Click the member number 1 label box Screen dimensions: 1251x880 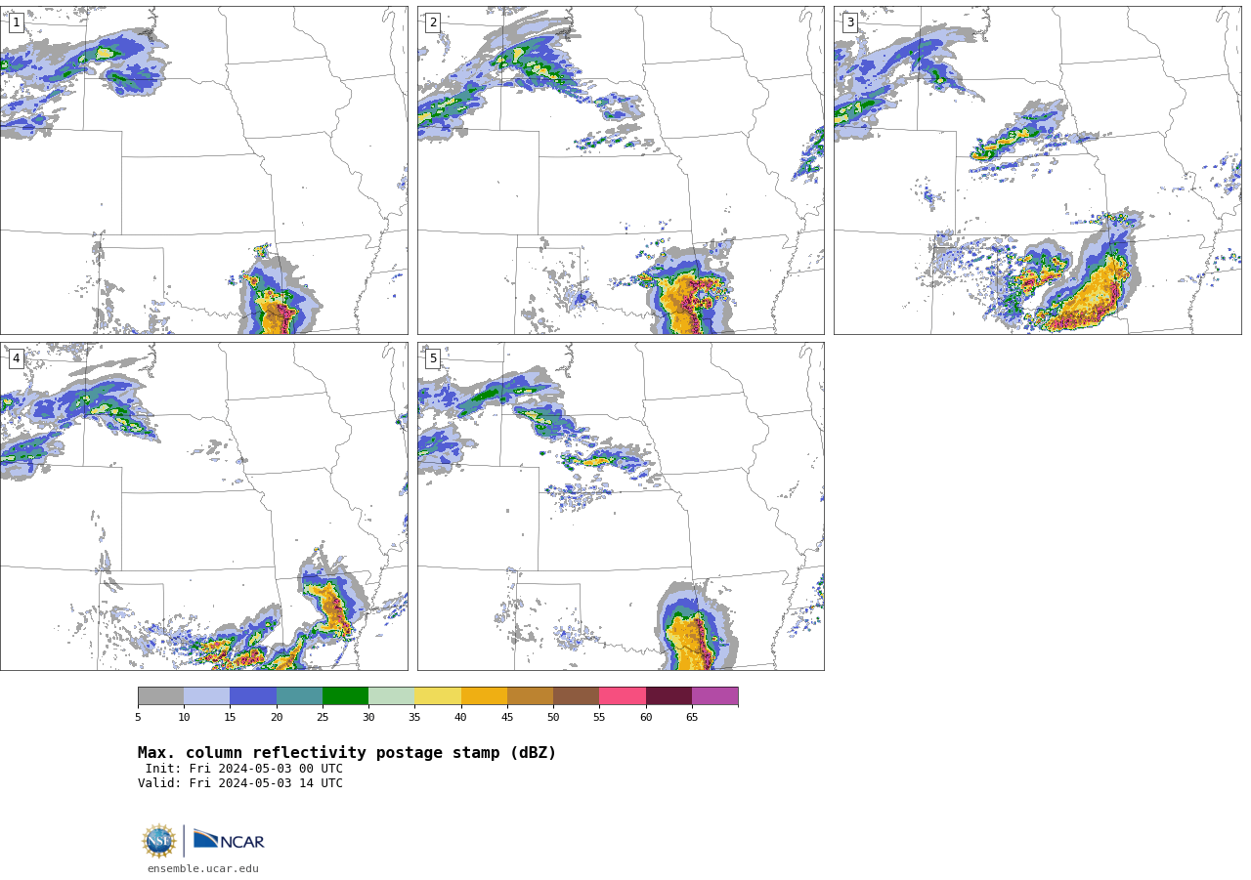coord(16,22)
